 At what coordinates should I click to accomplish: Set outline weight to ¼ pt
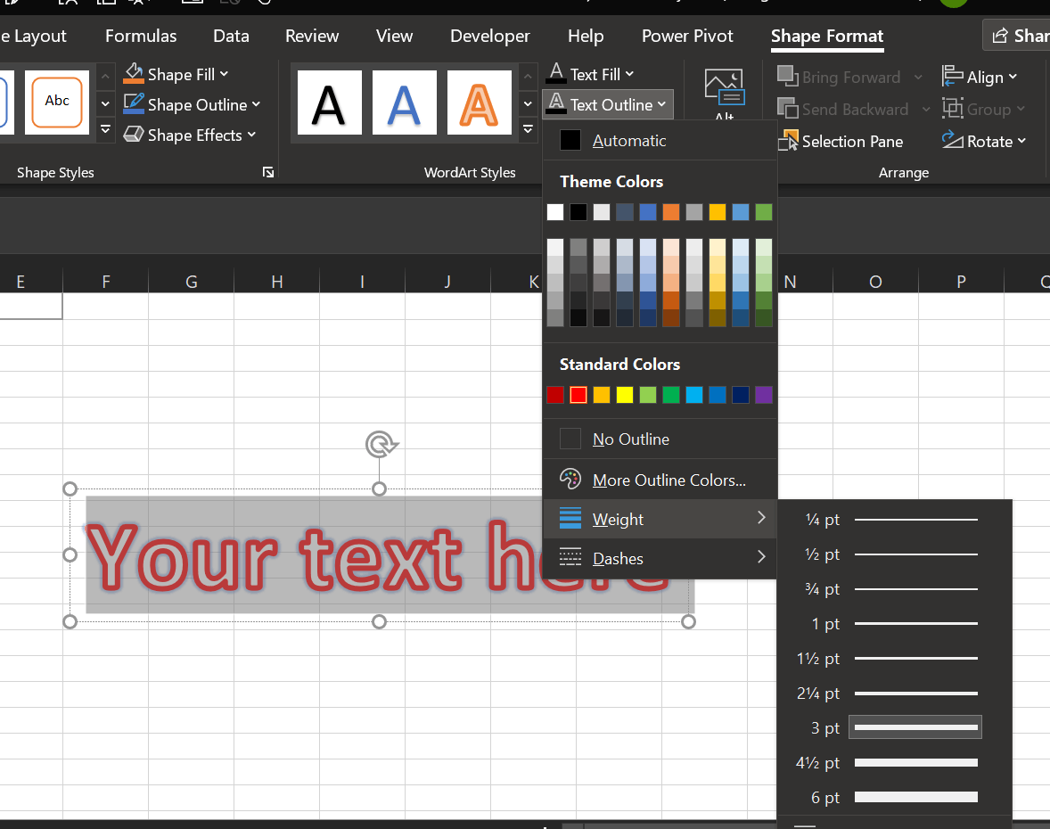click(895, 519)
